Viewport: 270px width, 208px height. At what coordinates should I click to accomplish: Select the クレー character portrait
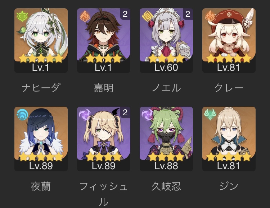[229, 40]
